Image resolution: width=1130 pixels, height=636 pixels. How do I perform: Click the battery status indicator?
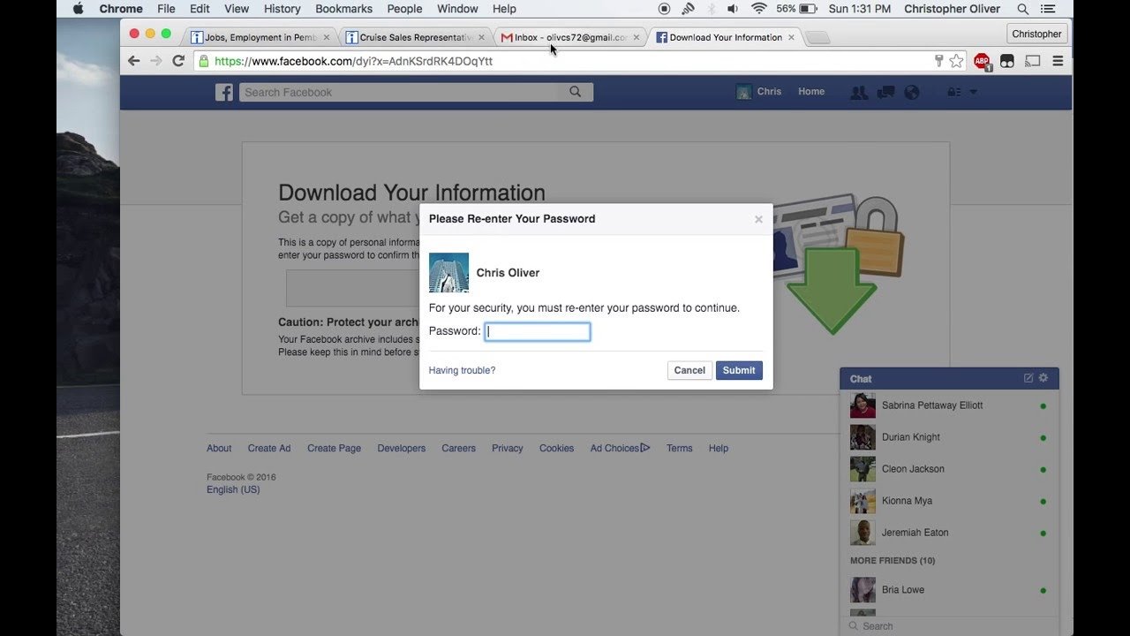pos(796,9)
